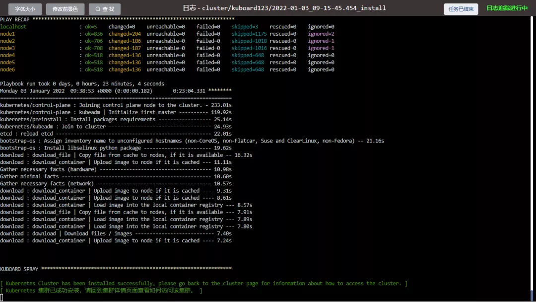Click changed=204 value for node1
The width and height of the screenshot is (536, 302).
pyautogui.click(x=125, y=34)
